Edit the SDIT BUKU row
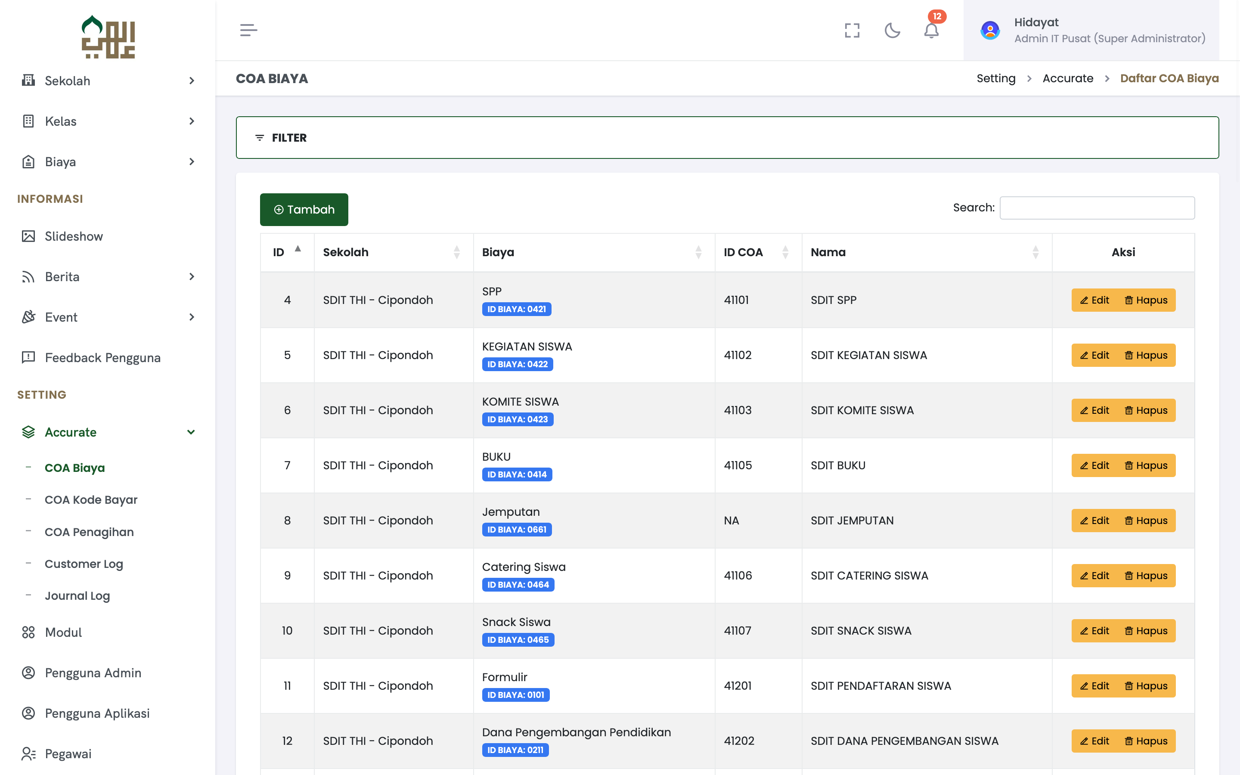 1095,465
